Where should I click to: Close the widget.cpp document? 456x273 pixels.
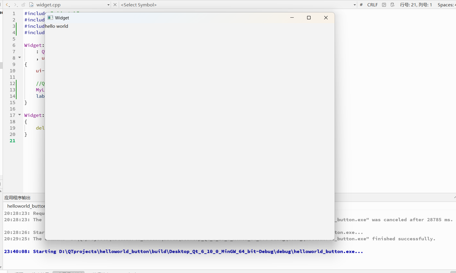point(115,5)
